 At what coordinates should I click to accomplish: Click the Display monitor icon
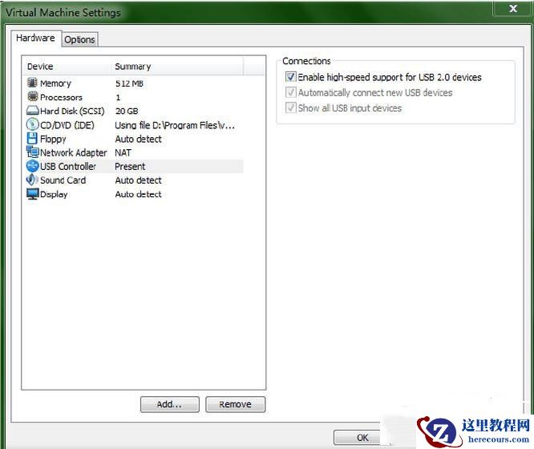click(32, 193)
